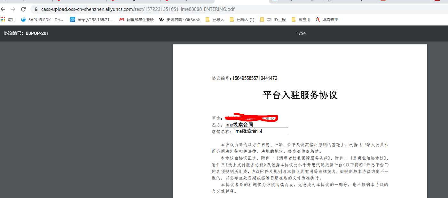Open 北森首页 bookmark

327,19
